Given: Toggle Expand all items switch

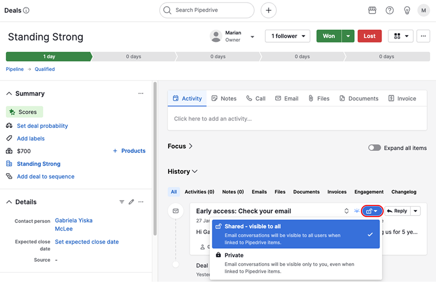Looking at the screenshot, I should click(x=374, y=148).
